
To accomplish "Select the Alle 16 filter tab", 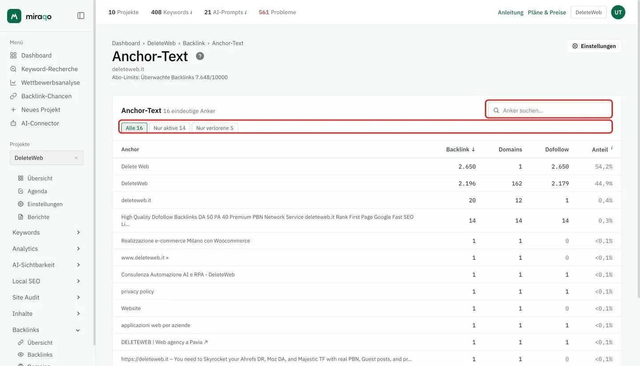I will coord(134,128).
